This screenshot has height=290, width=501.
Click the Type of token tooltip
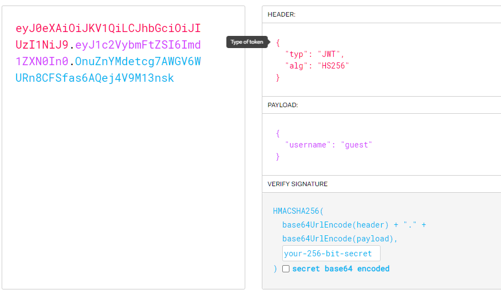[247, 42]
